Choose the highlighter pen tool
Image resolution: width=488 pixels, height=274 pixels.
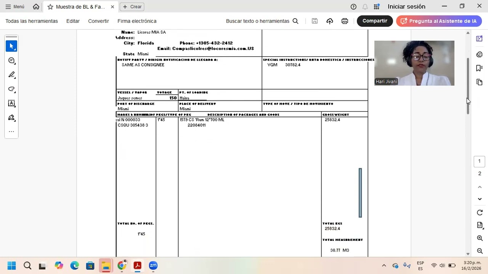tap(11, 75)
